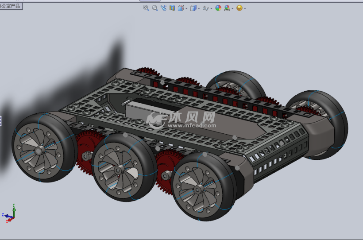
Task: Expand the View Settings dropdown arrow
Action: (245, 8)
